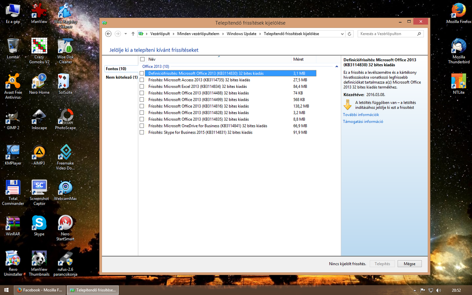The image size is (472, 295).
Task: Check OneDrive for Business KB3114841 checkbox
Action: click(142, 126)
